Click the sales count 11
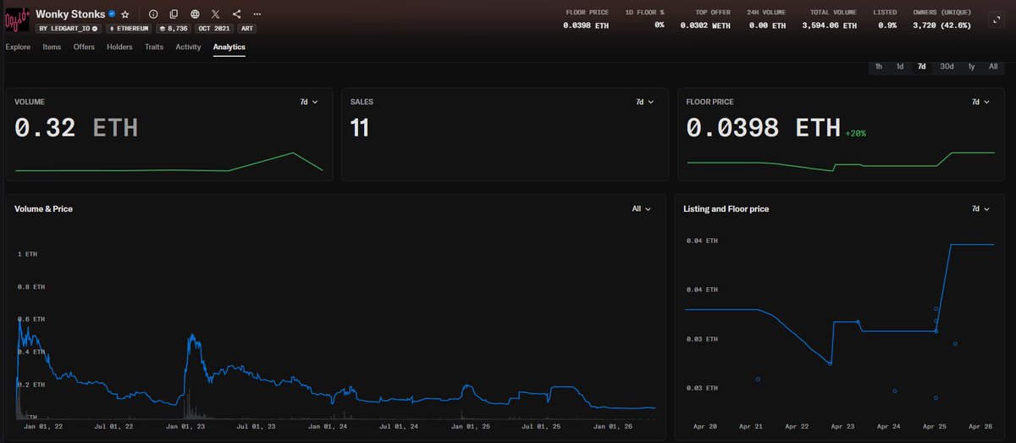This screenshot has width=1016, height=443. pos(360,129)
